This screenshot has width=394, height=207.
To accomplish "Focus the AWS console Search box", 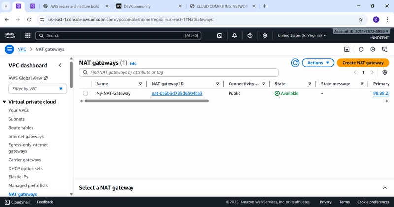I will [x=118, y=35].
